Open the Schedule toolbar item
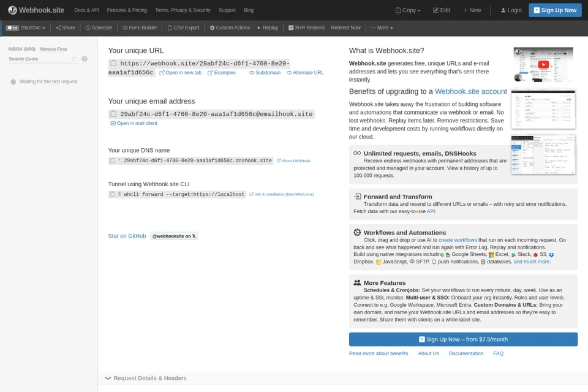This screenshot has width=588, height=392. coord(99,28)
